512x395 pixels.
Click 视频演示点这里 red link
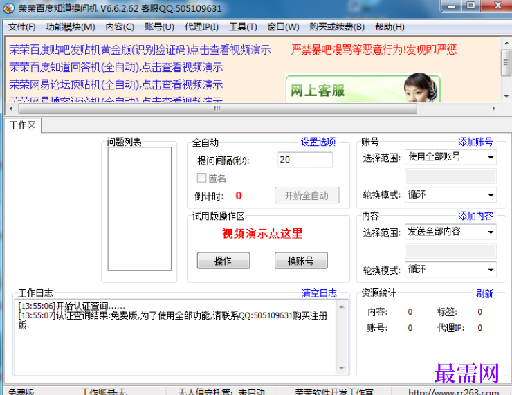tap(262, 234)
